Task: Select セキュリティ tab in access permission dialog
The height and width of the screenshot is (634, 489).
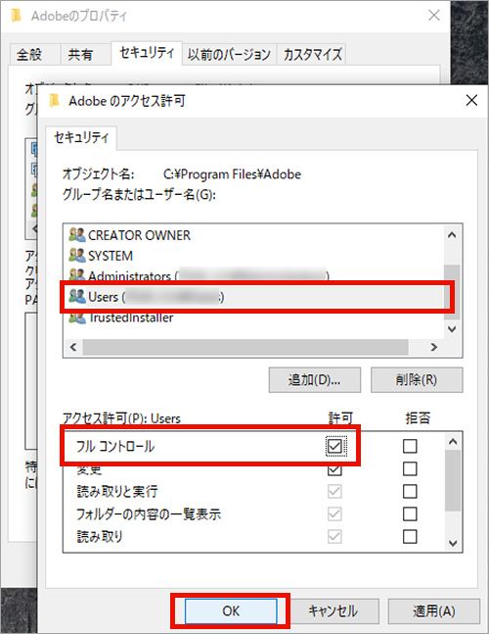Action: 81,138
